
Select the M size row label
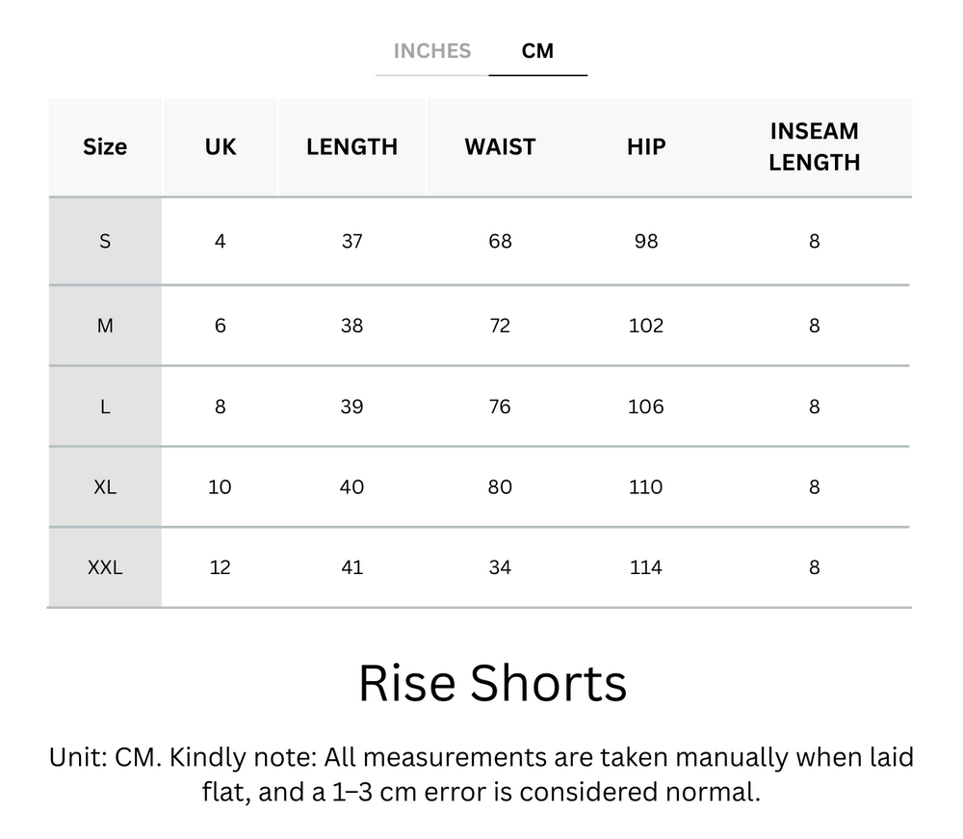pos(104,325)
